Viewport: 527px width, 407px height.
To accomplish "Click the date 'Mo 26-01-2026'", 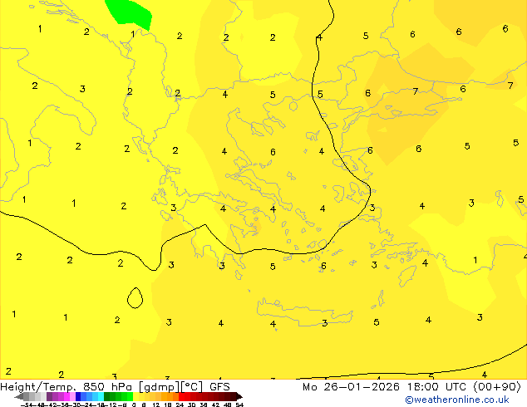I will click(352, 387).
